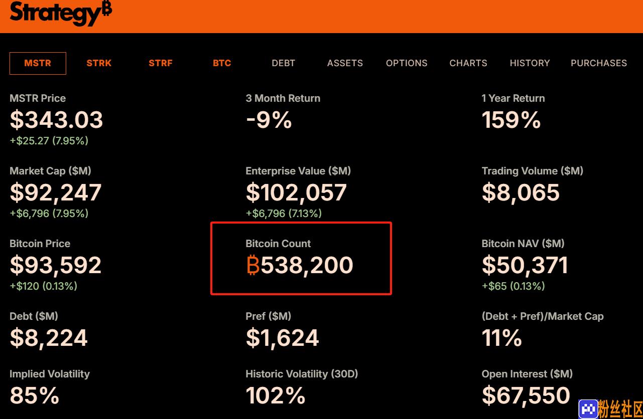Switch to the STRK tab
Viewport: 643px width, 419px height.
coord(99,63)
